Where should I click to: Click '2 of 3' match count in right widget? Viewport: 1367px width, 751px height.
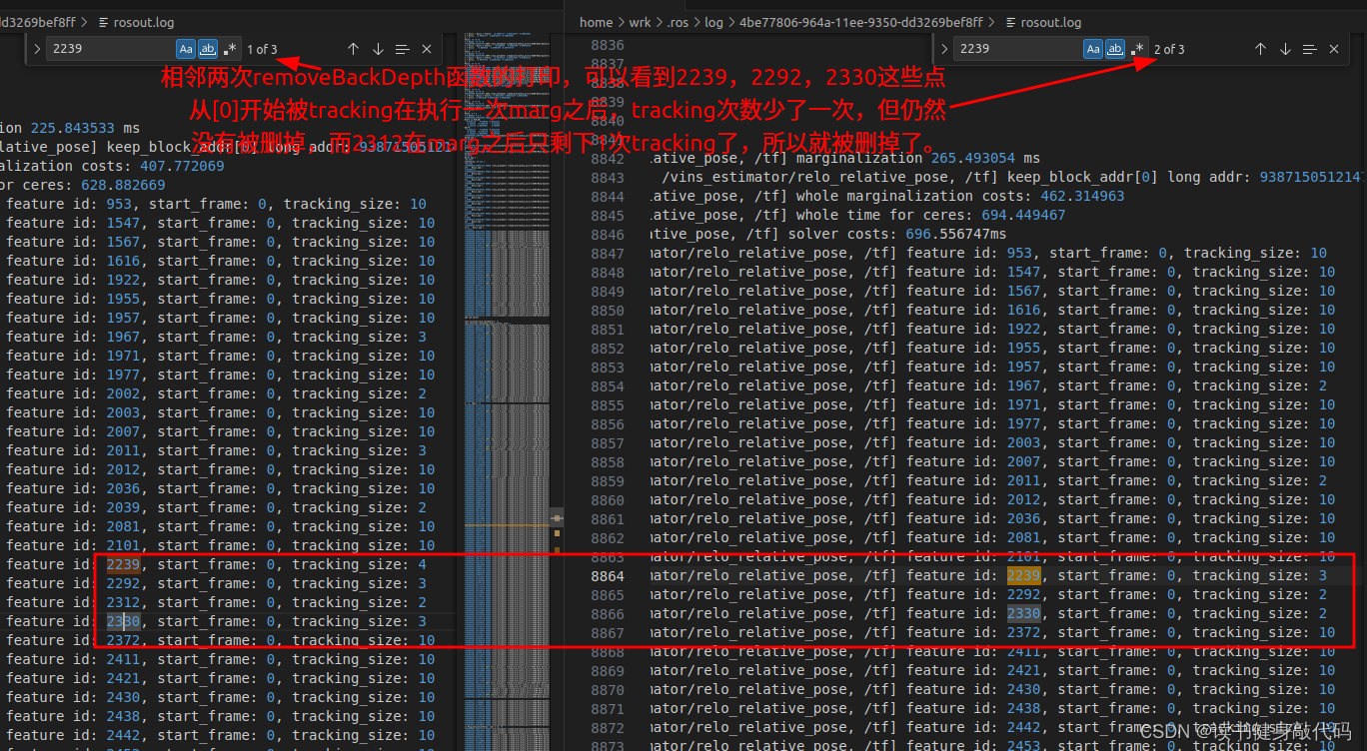1169,49
